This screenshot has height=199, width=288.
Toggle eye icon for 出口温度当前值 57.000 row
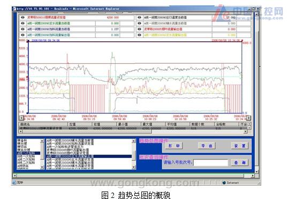[x=139, y=18]
